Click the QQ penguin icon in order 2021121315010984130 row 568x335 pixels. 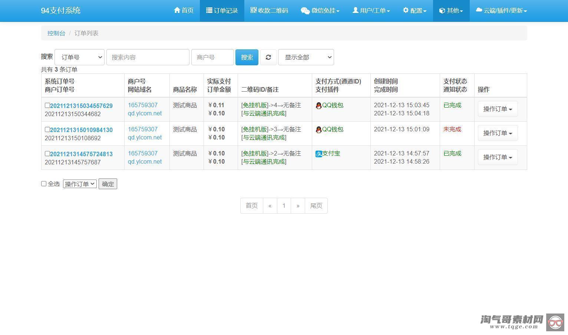318,130
